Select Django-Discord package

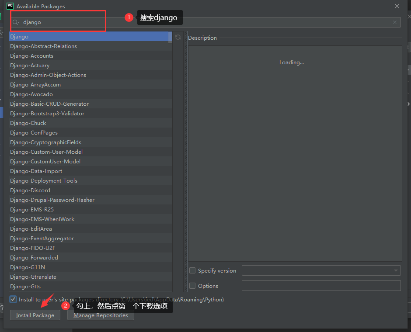click(91, 190)
